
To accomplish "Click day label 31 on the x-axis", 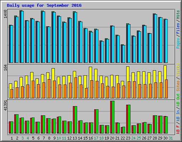I will [171, 138].
